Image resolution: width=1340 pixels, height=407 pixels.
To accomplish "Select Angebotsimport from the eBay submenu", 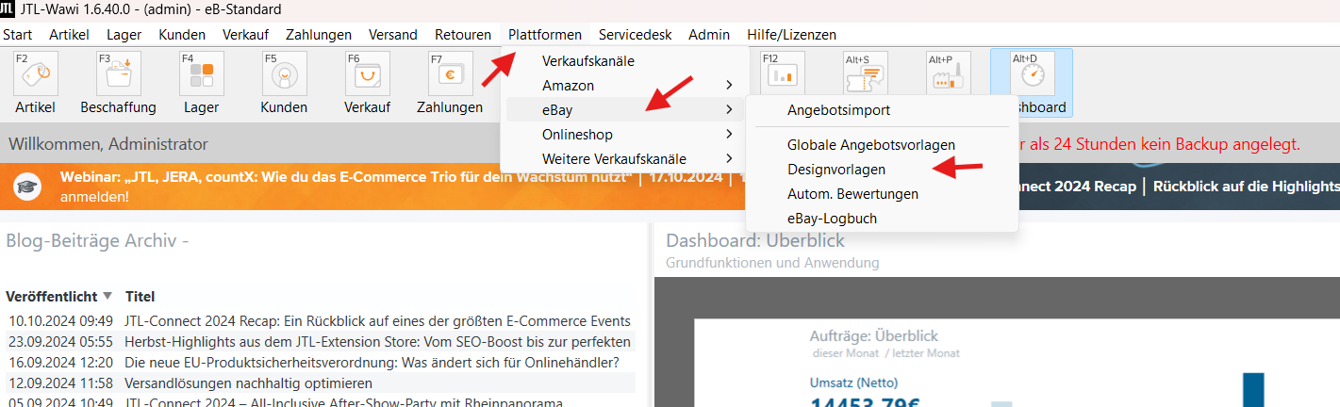I will (838, 110).
